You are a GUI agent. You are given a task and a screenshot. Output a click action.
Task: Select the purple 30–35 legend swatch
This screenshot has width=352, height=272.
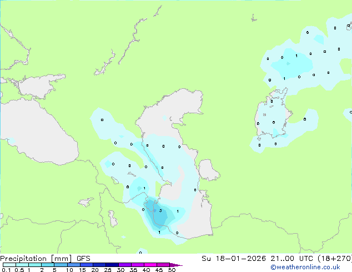125,265
